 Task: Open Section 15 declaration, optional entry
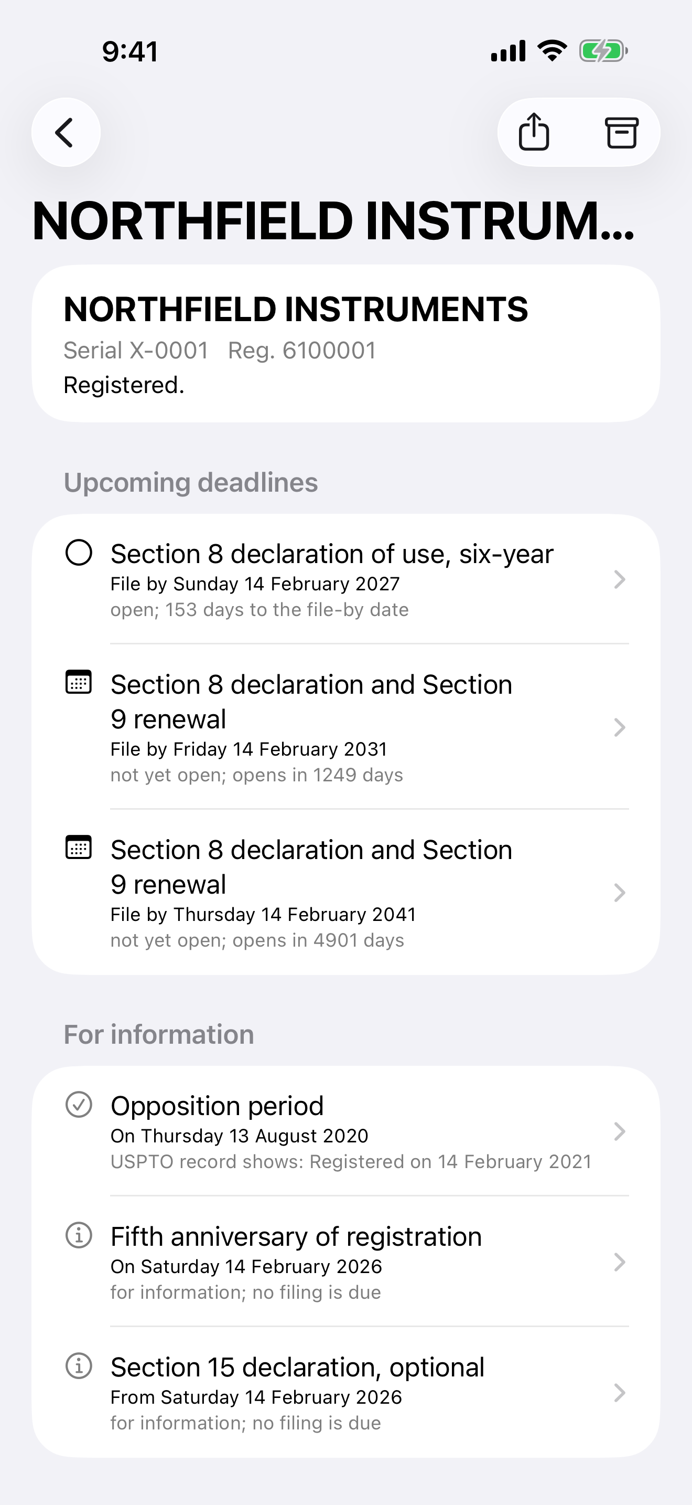346,1392
